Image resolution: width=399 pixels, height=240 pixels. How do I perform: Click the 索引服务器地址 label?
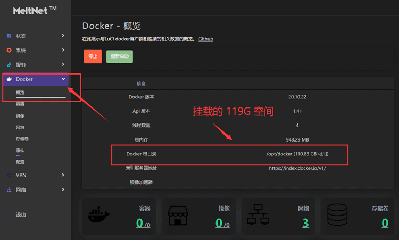(x=141, y=168)
